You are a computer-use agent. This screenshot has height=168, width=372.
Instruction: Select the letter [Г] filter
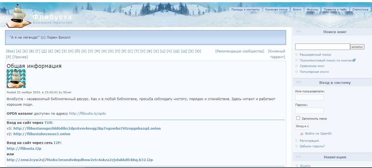[x=38, y=51]
